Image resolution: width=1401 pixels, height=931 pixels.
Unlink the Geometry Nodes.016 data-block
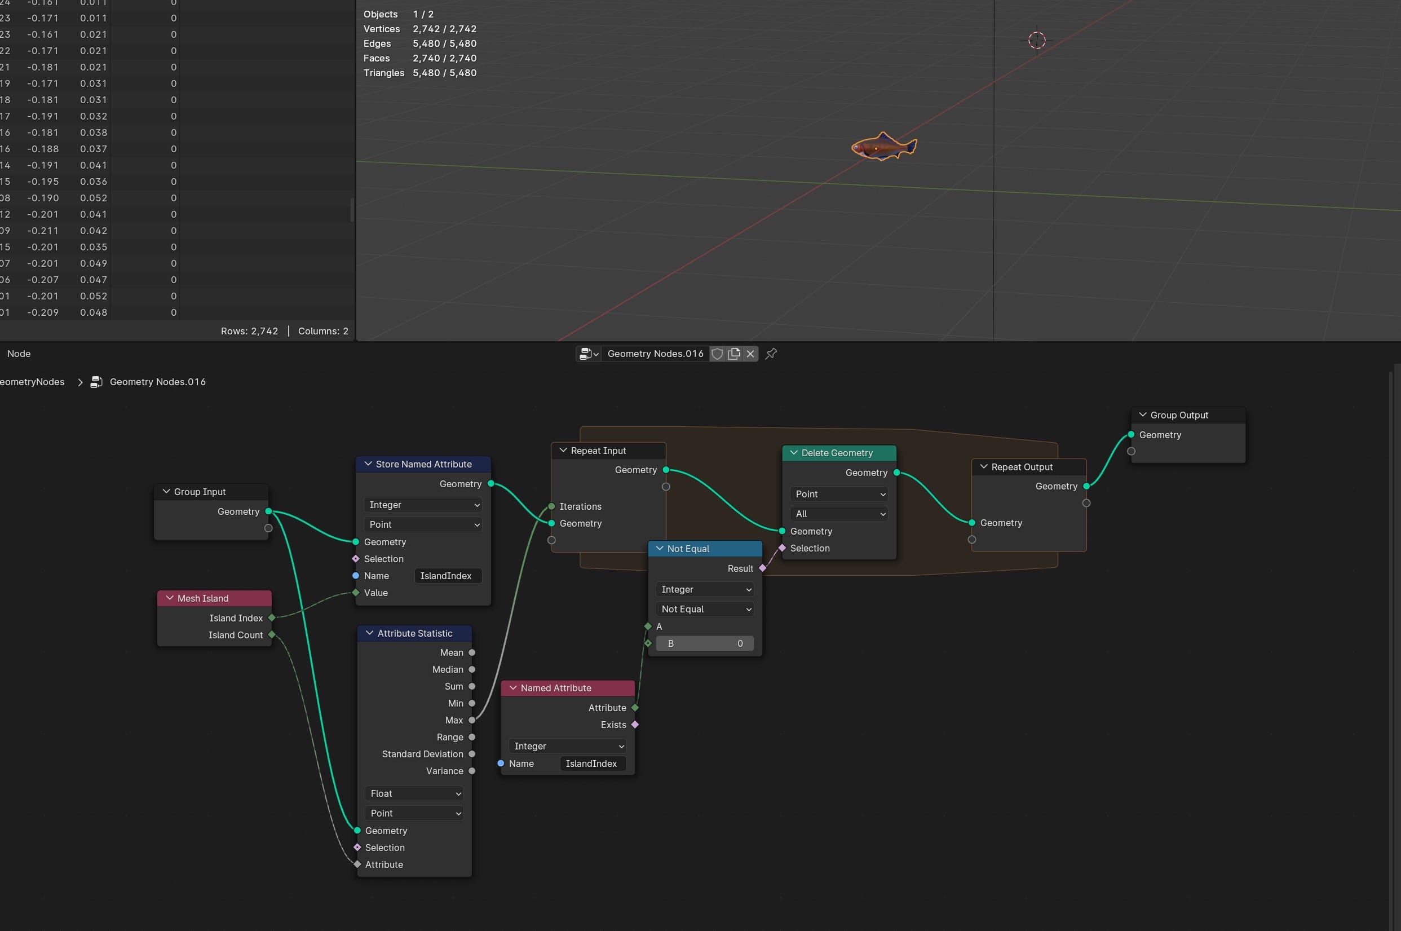(x=750, y=354)
